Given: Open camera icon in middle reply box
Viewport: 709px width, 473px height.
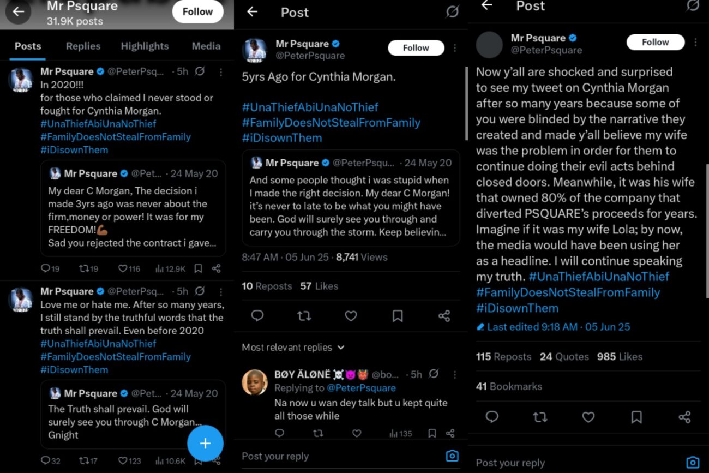Looking at the screenshot, I should 452,456.
